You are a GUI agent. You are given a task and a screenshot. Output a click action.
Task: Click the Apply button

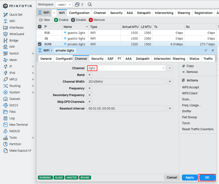point(190,178)
